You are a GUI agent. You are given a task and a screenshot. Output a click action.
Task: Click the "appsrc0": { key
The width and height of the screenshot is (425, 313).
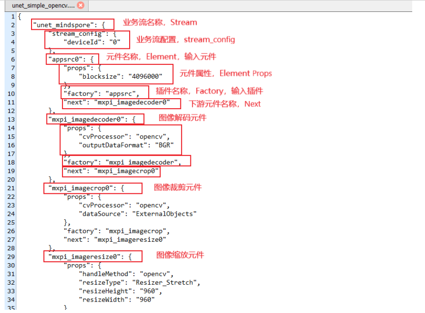tap(71, 59)
